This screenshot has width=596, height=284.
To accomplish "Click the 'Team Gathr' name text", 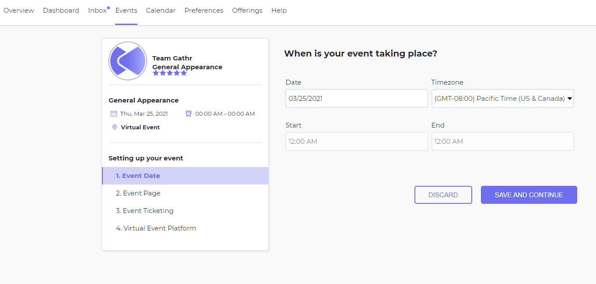I will click(x=172, y=58).
